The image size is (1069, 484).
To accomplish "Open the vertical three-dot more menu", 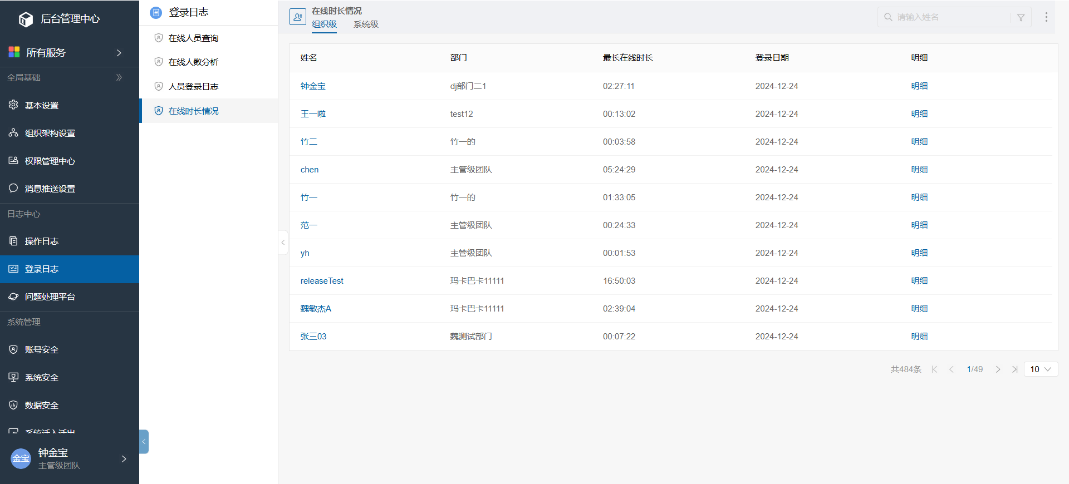I will tap(1046, 17).
